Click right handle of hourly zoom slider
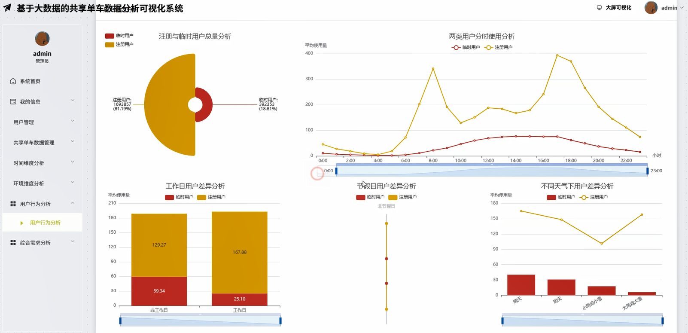The height and width of the screenshot is (333, 688). coord(647,171)
